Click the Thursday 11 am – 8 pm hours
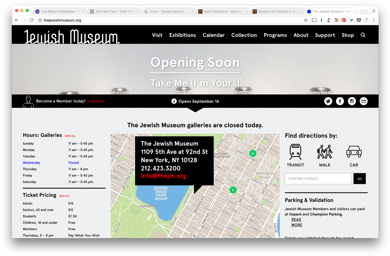 click(78, 169)
